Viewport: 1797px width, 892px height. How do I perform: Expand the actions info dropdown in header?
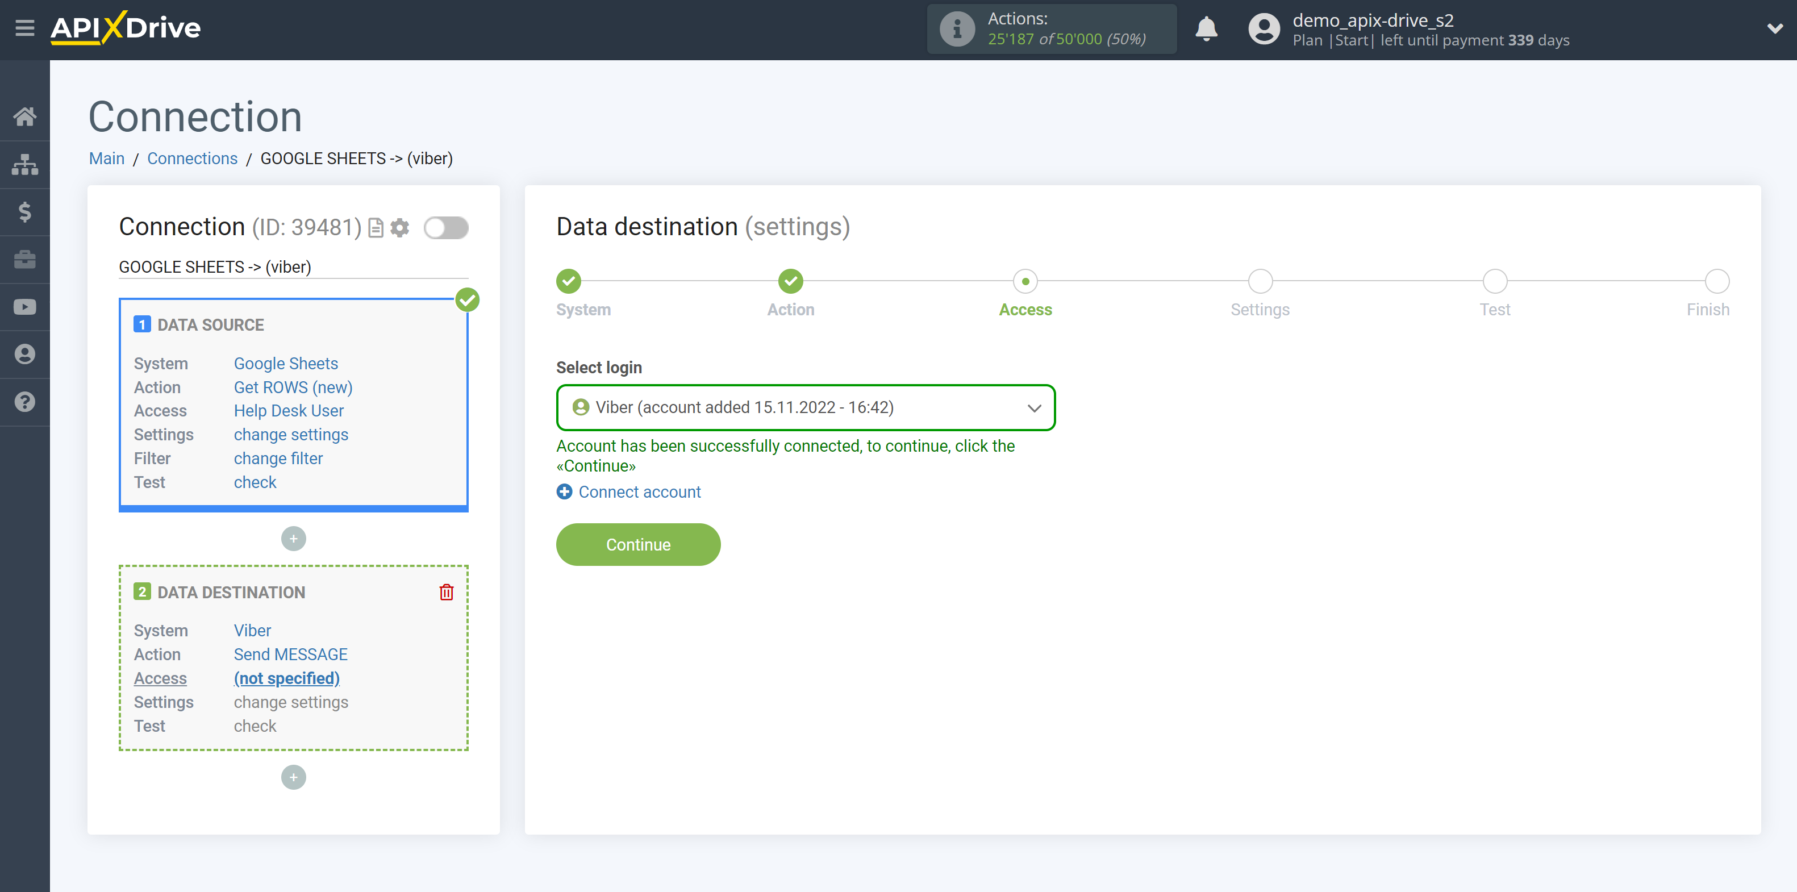[x=1049, y=28]
